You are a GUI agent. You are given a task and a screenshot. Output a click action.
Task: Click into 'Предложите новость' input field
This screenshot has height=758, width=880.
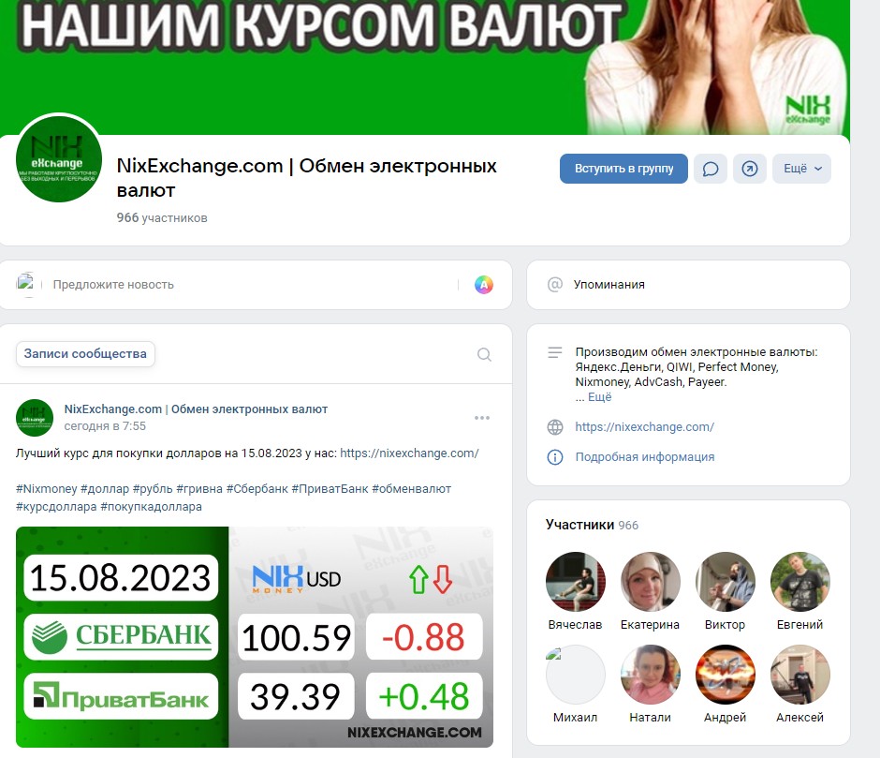coord(253,285)
